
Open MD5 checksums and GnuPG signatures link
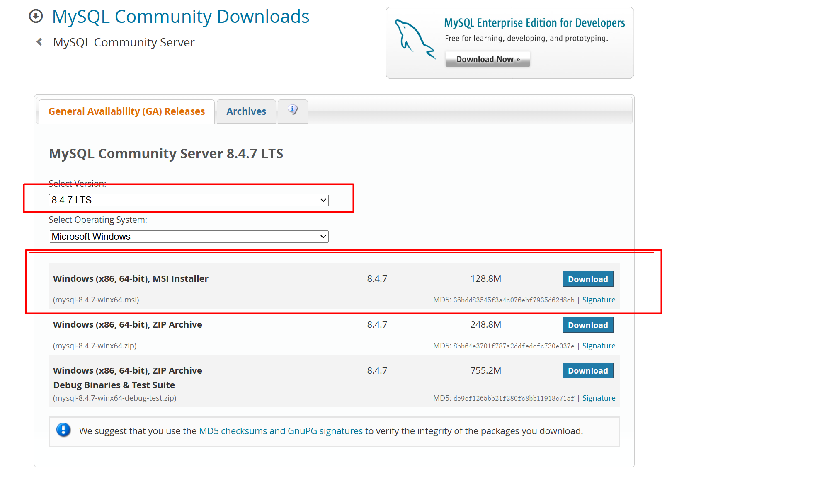tap(281, 431)
